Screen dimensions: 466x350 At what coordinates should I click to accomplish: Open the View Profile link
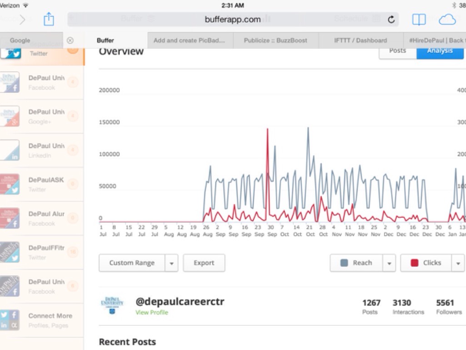coord(152,312)
